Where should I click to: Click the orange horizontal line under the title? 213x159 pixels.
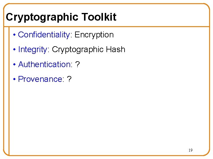point(106,26)
